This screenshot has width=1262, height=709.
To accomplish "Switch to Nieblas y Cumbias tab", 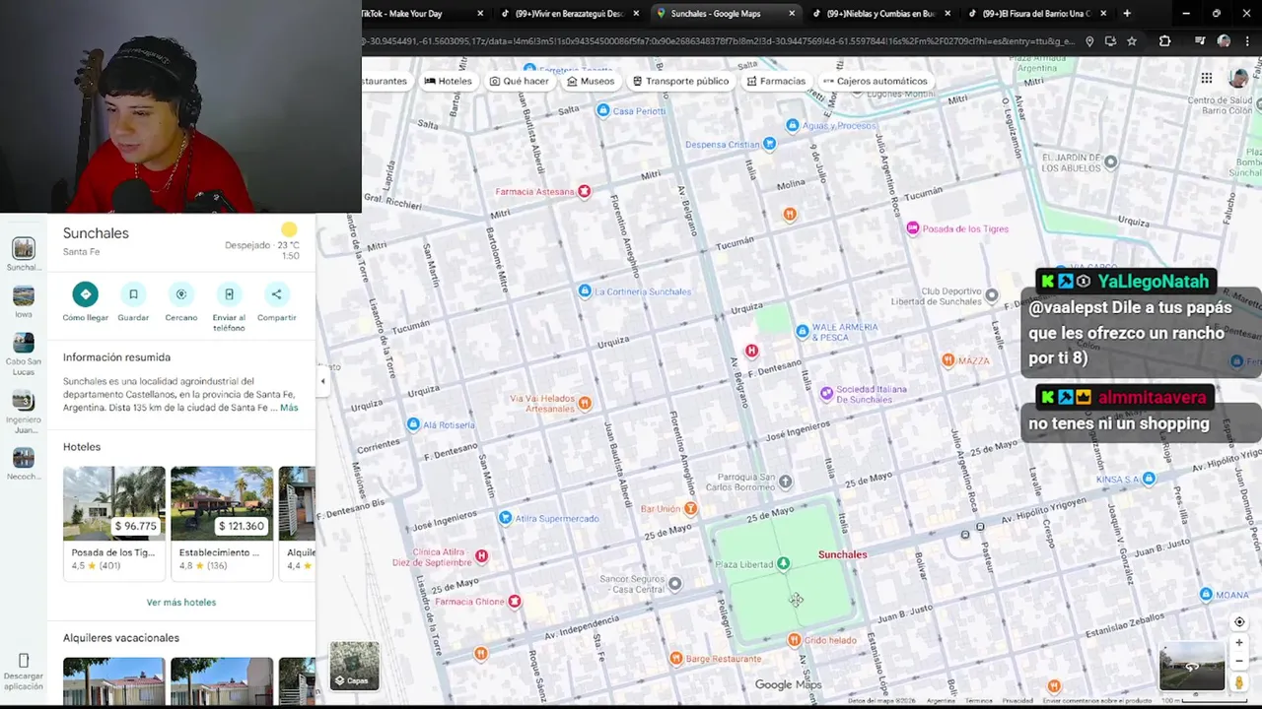I will click(x=880, y=14).
